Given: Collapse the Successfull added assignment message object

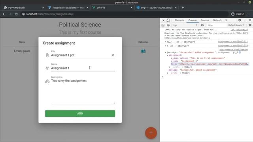Looking at the screenshot, I should coord(165,52).
